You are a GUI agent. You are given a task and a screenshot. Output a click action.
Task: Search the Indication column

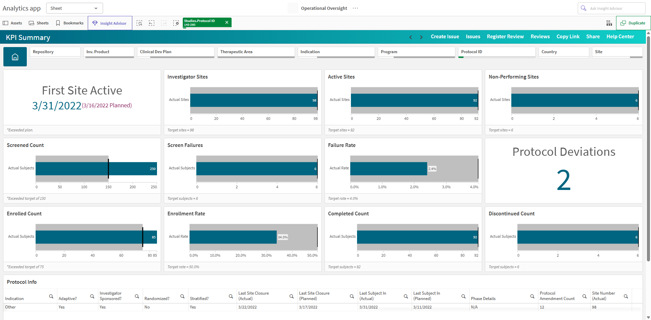point(51,296)
